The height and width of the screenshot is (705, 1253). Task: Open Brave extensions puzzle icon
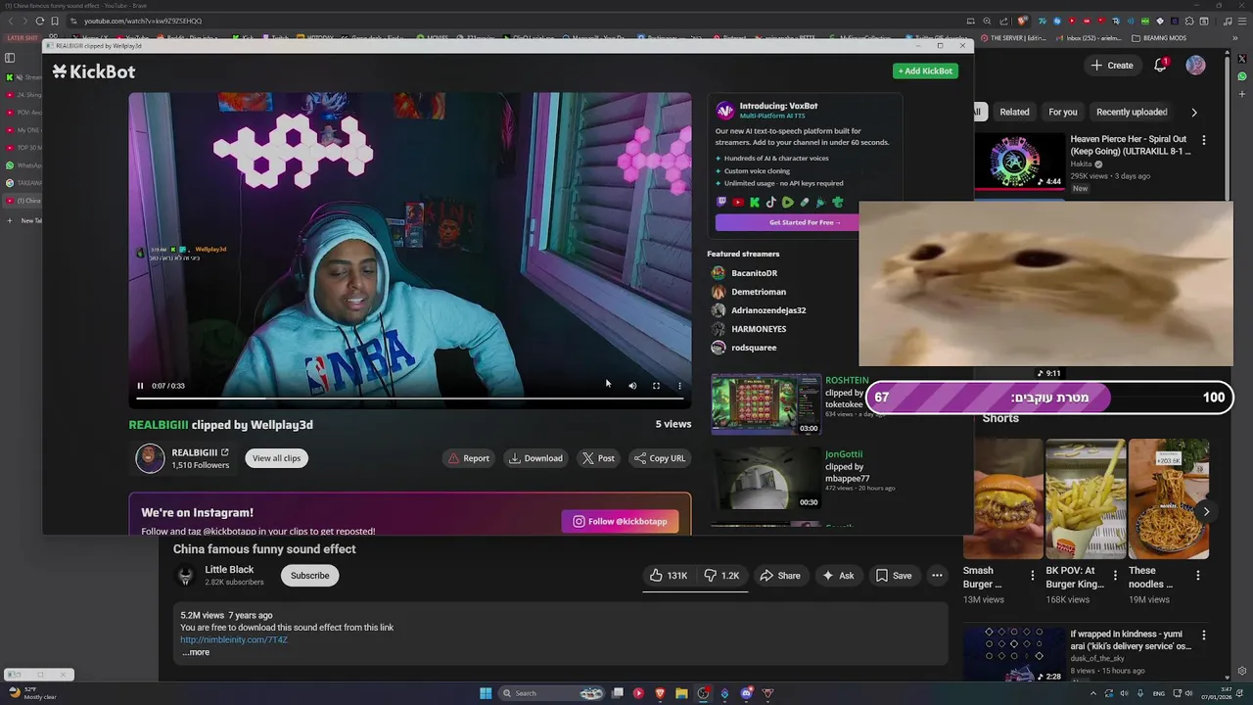click(x=1189, y=21)
